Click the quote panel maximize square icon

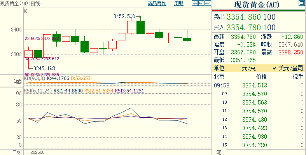point(302,3)
